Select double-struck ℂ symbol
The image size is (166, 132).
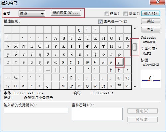(x=119, y=78)
